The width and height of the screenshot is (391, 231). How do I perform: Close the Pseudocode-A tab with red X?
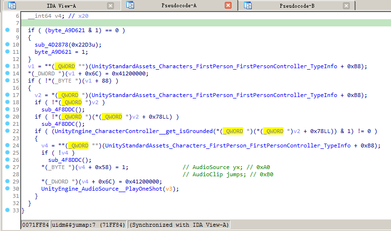click(228, 5)
